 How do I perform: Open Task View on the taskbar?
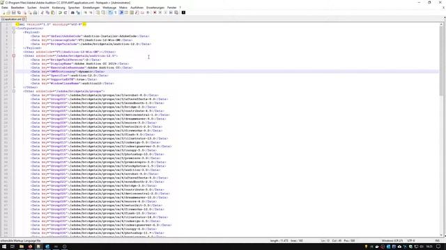13,247
